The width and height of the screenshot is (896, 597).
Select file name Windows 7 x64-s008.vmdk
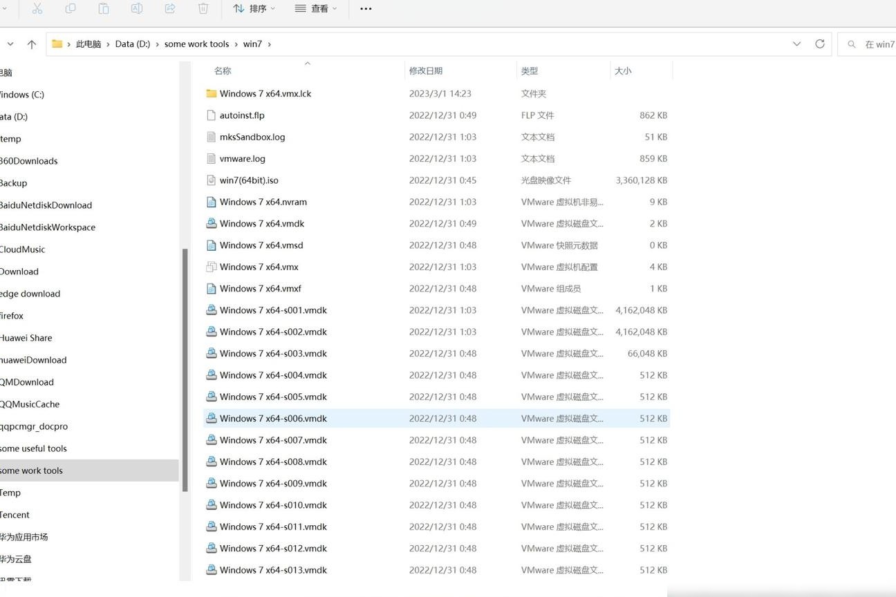[273, 462]
